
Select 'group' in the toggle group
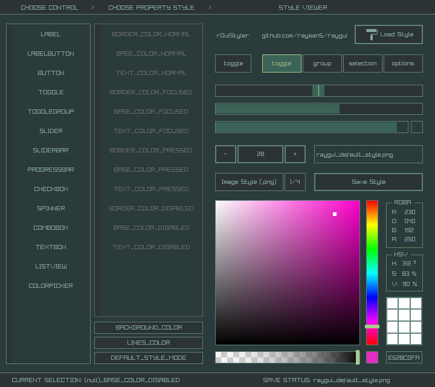[x=322, y=63]
